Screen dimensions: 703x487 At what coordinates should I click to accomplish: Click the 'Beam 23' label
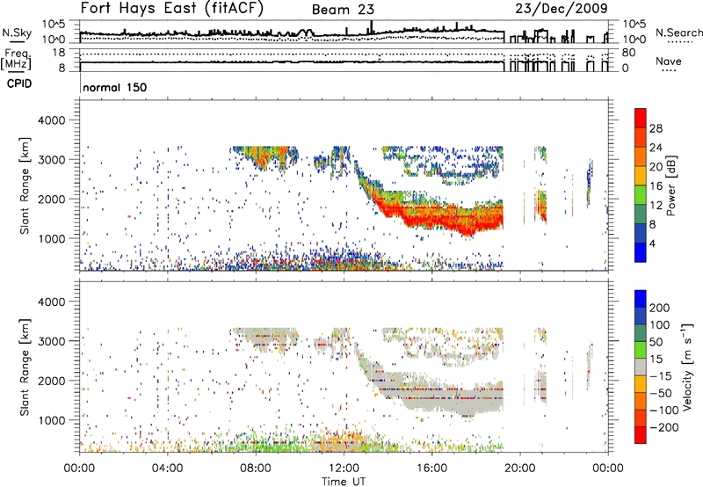coord(343,10)
